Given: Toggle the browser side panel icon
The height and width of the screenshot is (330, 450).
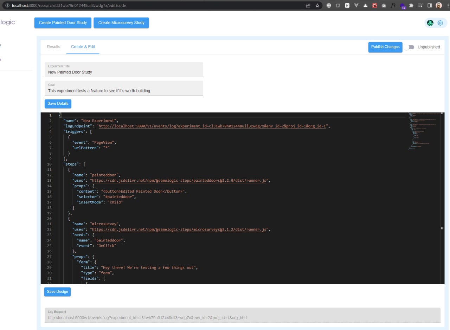Looking at the screenshot, I should point(430,6).
